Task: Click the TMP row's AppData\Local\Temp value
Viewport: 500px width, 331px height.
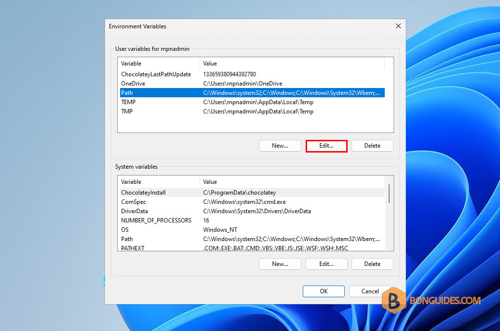Action: click(258, 111)
